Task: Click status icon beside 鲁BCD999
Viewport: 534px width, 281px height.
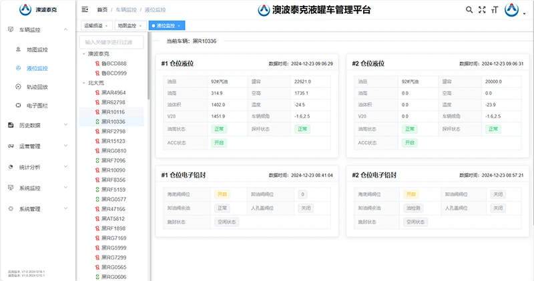Action: pyautogui.click(x=97, y=73)
